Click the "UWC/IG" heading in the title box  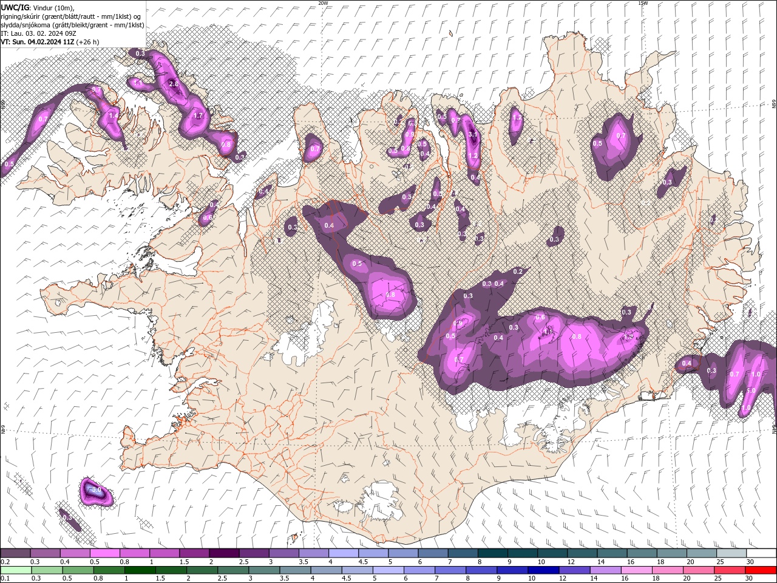point(15,7)
